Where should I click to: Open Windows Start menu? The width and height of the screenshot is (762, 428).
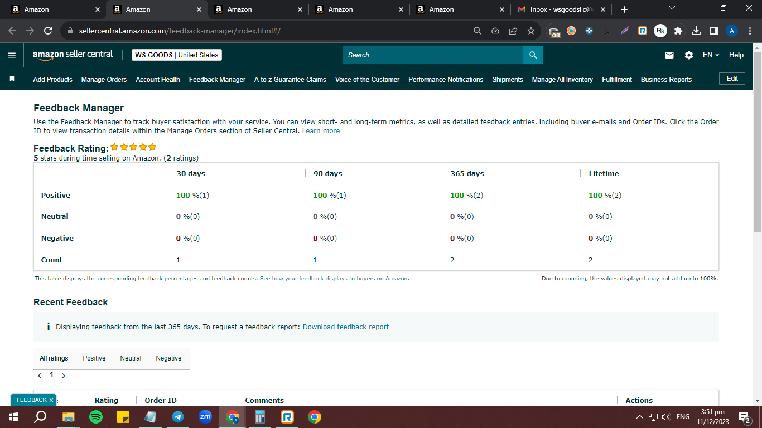(x=13, y=417)
